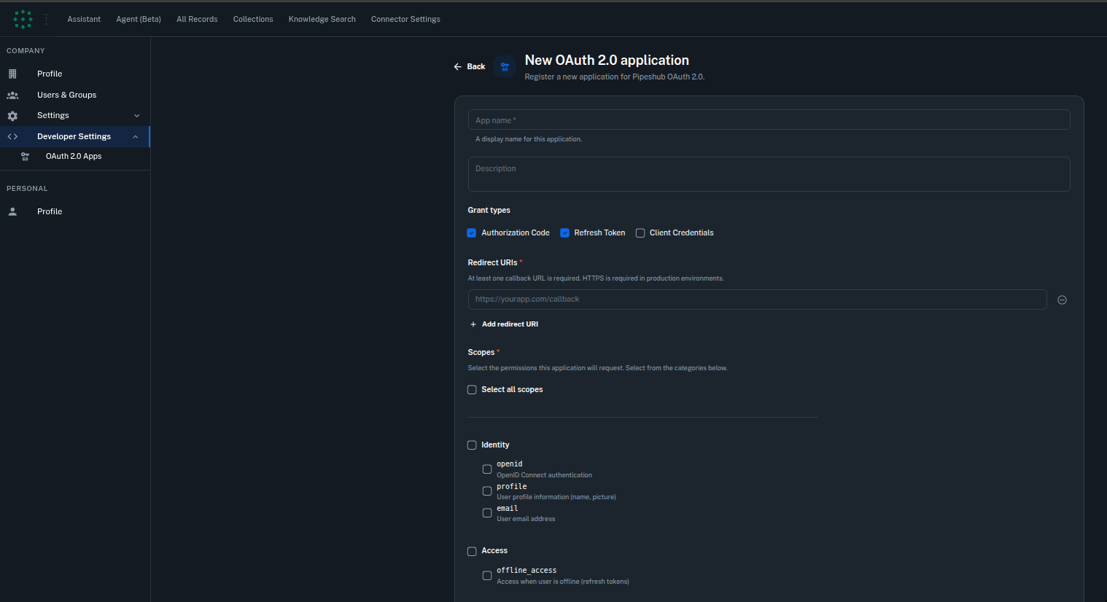Click the Users & Groups people icon

(x=12, y=95)
